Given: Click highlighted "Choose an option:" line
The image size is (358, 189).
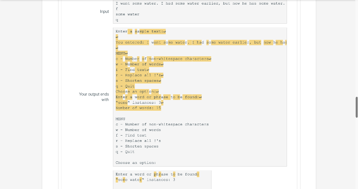Looking at the screenshot, I should (x=137, y=92).
